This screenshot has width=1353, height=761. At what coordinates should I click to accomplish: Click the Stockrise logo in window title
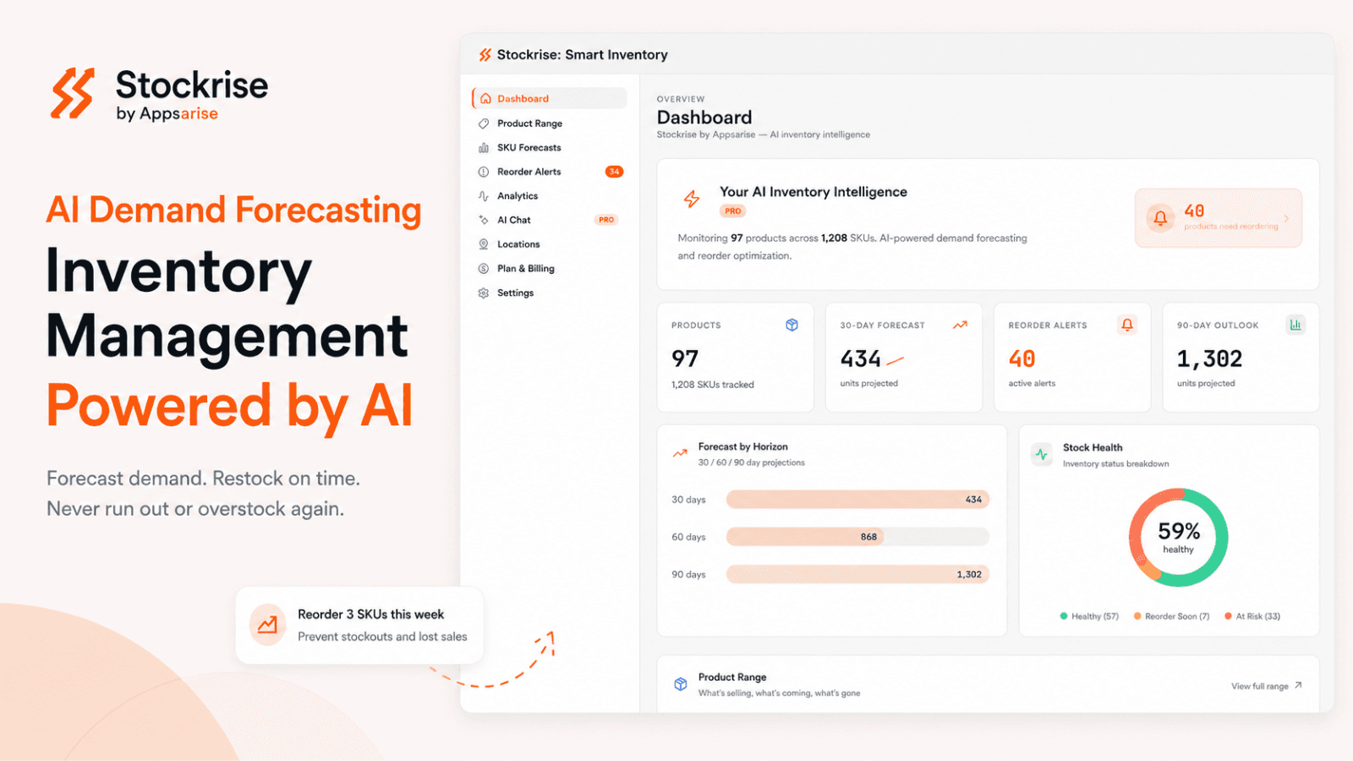coord(485,55)
